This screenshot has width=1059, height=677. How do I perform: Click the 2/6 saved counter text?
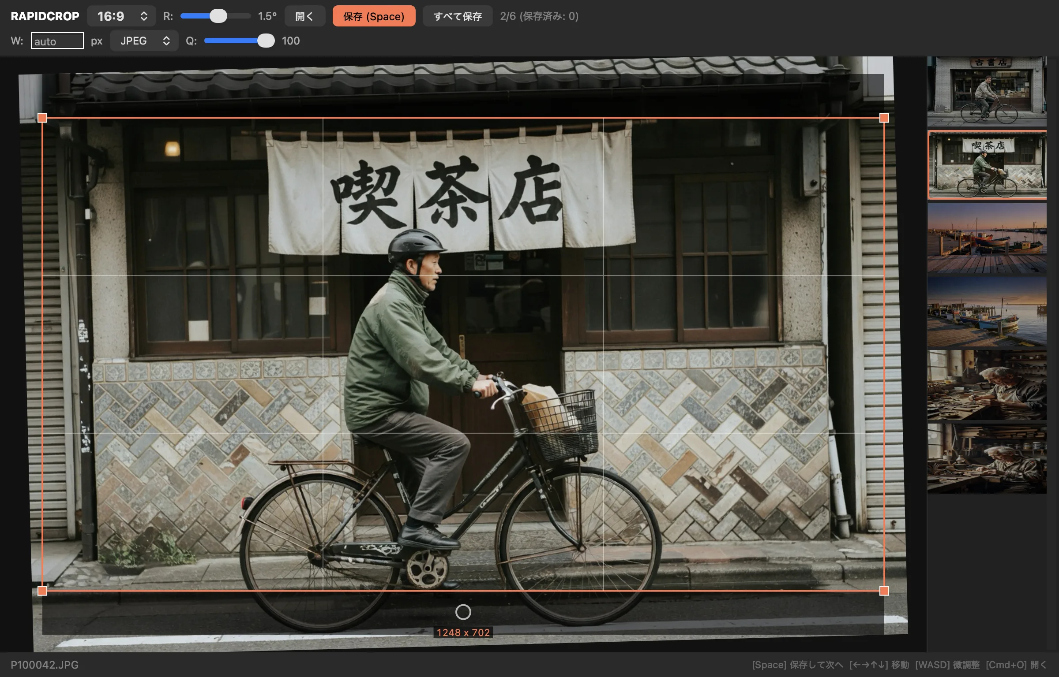point(539,16)
